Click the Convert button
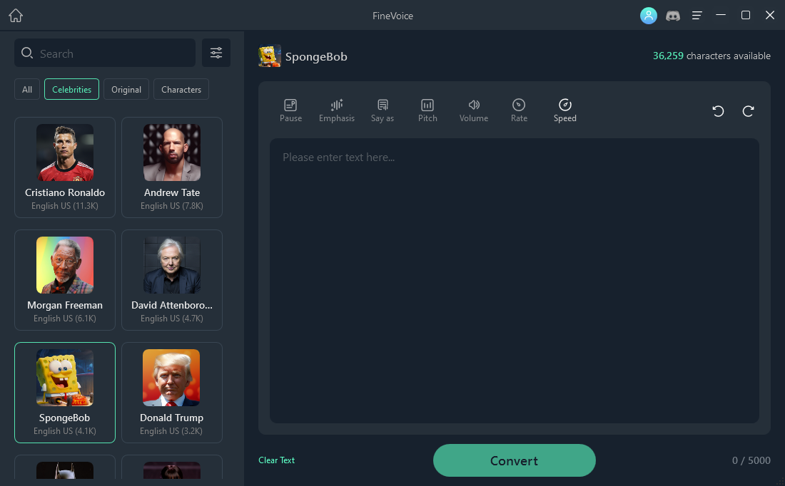The width and height of the screenshot is (785, 486). coord(514,460)
